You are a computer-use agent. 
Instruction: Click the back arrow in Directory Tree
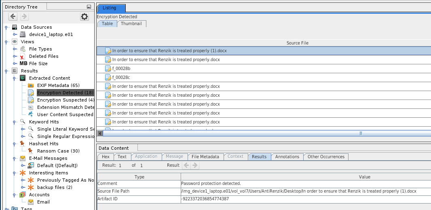pyautogui.click(x=13, y=17)
